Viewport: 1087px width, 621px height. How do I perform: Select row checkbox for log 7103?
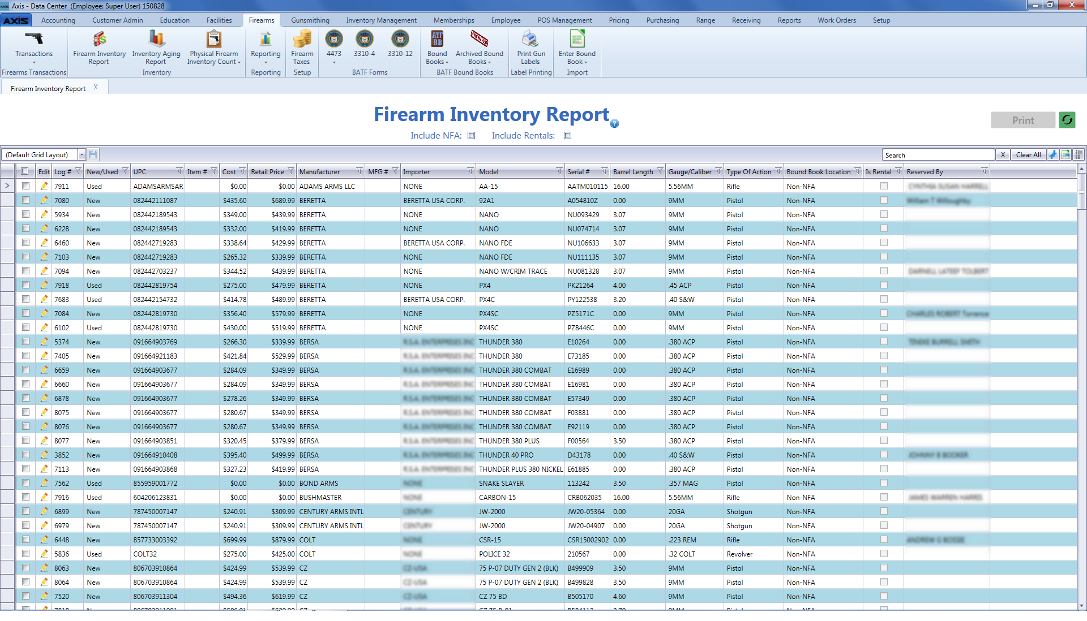point(25,256)
